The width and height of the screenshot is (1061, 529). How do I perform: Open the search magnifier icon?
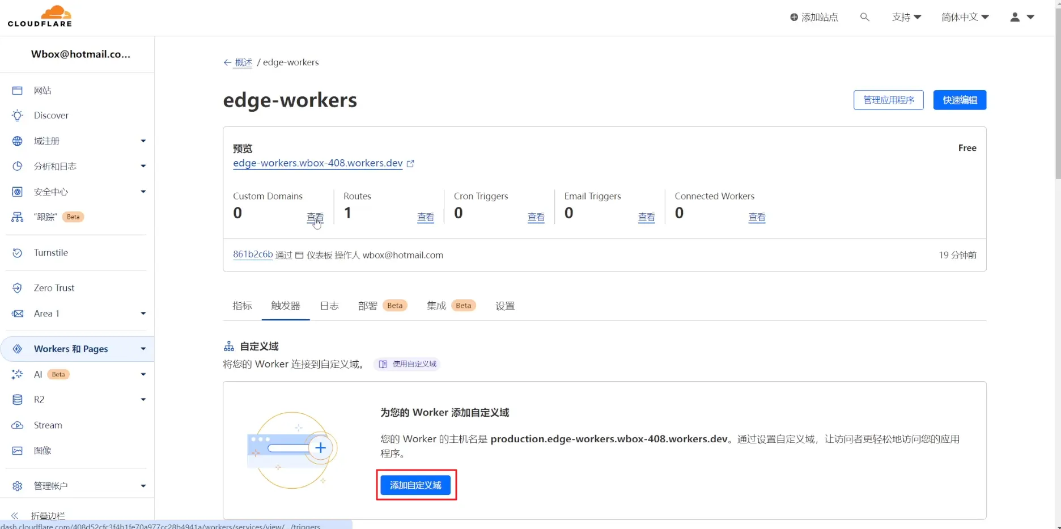click(x=864, y=17)
